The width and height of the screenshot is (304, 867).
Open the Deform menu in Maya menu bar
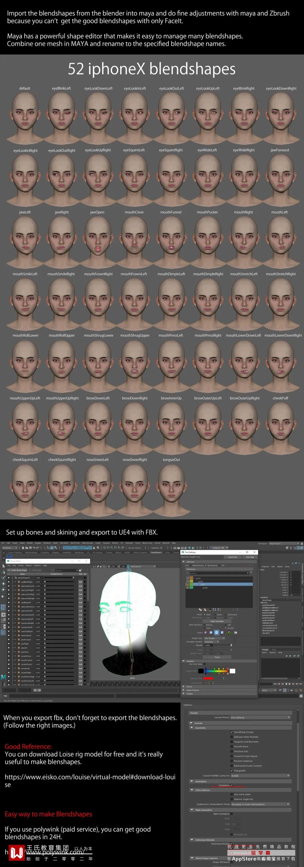coord(115,543)
